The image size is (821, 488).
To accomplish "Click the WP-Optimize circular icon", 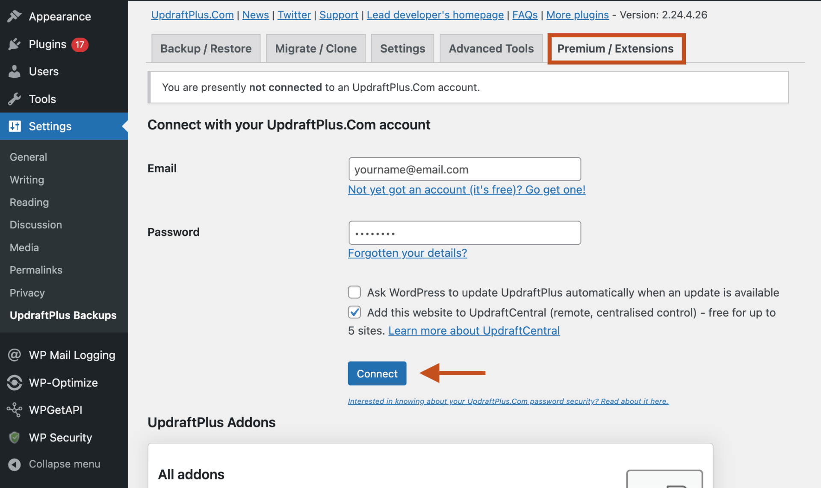I will 15,382.
